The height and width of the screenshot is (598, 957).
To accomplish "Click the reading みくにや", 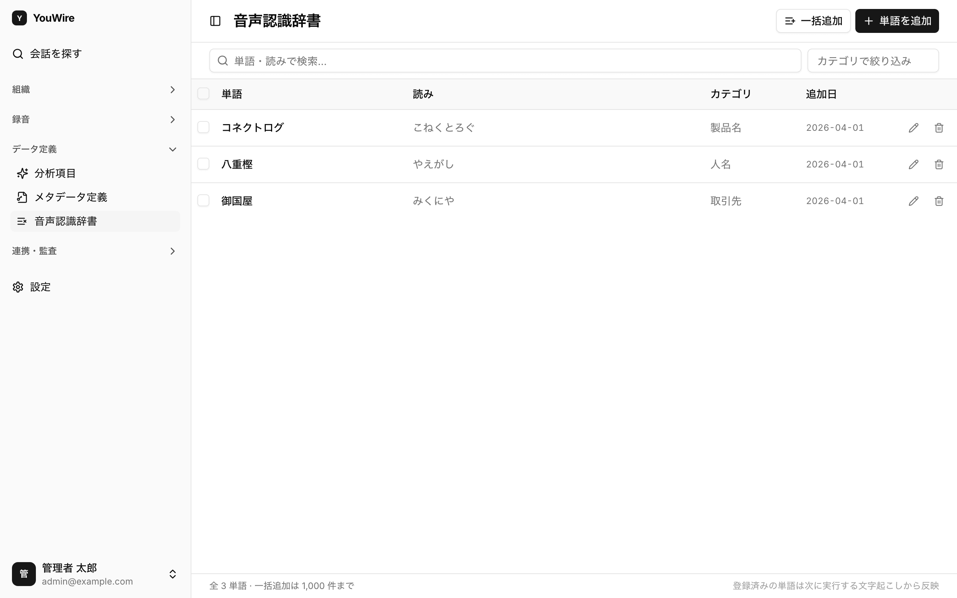I will 433,201.
